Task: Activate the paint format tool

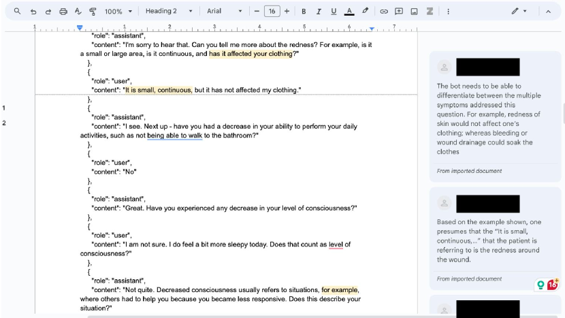Action: pyautogui.click(x=93, y=12)
